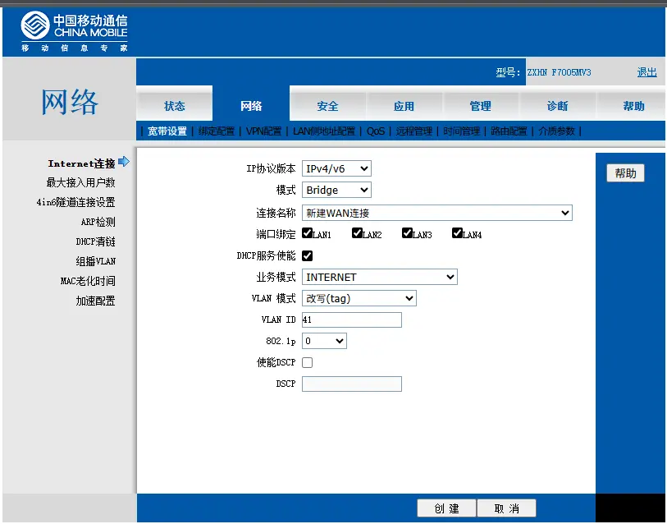Disable the DHCP服务使能 checkbox

point(308,256)
